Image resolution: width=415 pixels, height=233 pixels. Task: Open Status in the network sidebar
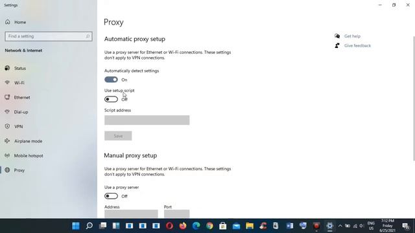click(20, 69)
